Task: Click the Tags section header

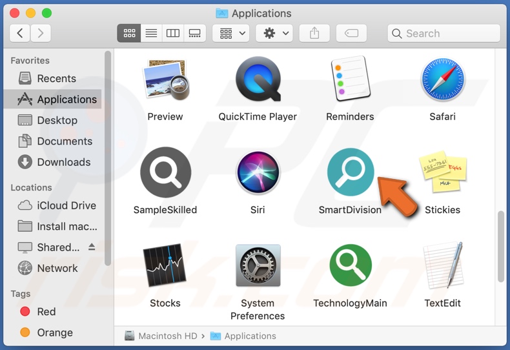Action: [x=21, y=294]
